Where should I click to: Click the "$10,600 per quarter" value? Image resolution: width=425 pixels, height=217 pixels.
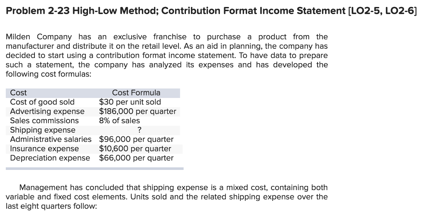point(135,148)
